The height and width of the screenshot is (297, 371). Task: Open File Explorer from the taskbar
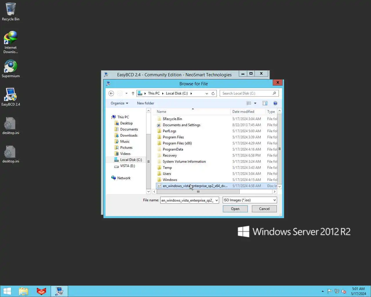pos(23,291)
